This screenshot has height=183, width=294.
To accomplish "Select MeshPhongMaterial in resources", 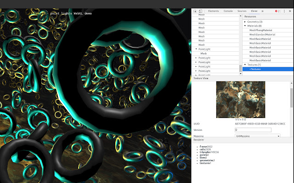I will (262, 30).
